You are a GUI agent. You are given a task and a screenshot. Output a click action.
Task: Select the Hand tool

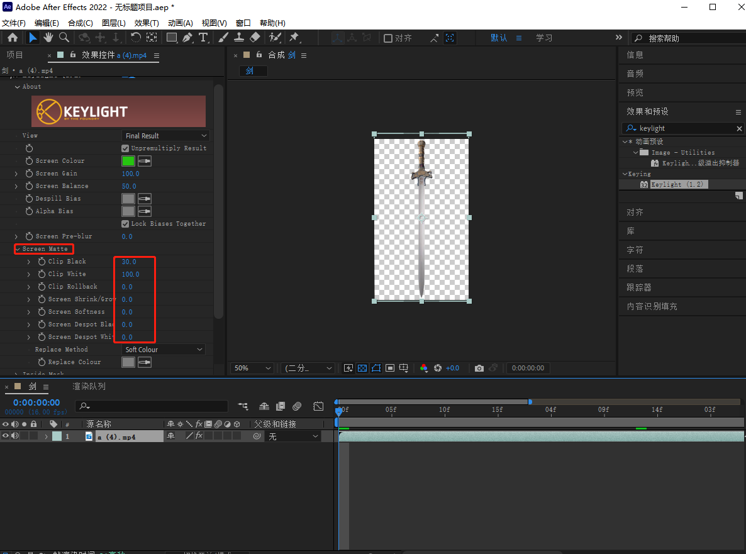point(48,38)
